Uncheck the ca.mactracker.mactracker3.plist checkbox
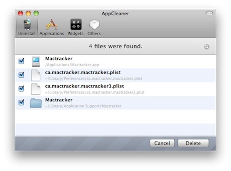The height and width of the screenshot is (171, 231). pyautogui.click(x=21, y=89)
